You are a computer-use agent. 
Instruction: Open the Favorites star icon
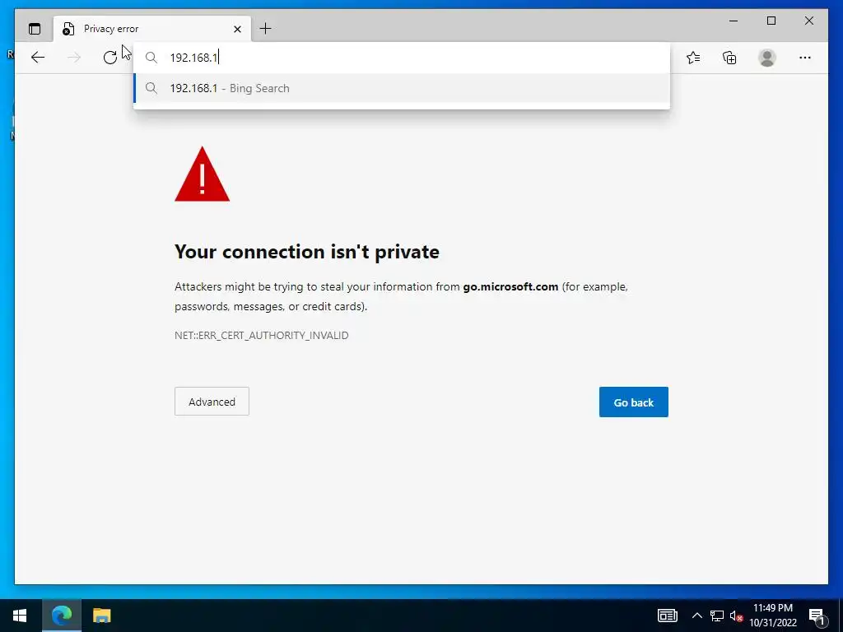coord(693,58)
